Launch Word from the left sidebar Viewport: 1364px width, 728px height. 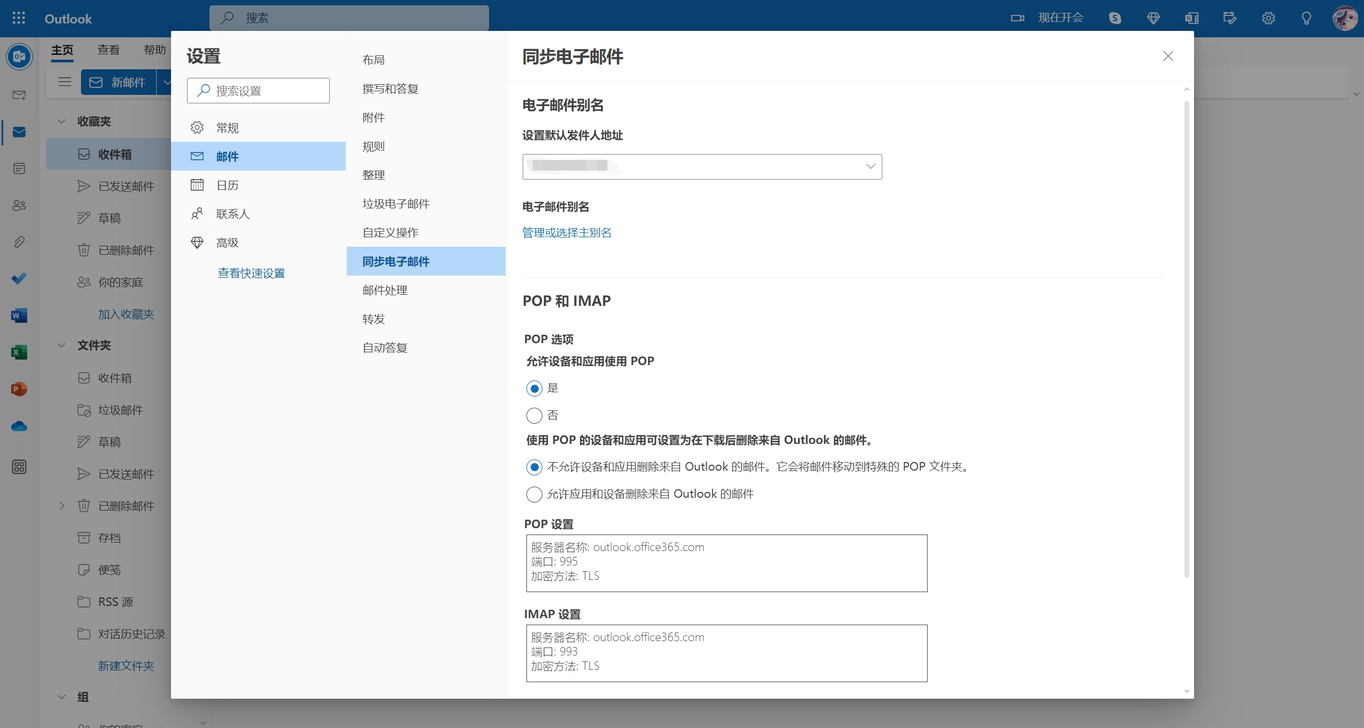(x=19, y=316)
